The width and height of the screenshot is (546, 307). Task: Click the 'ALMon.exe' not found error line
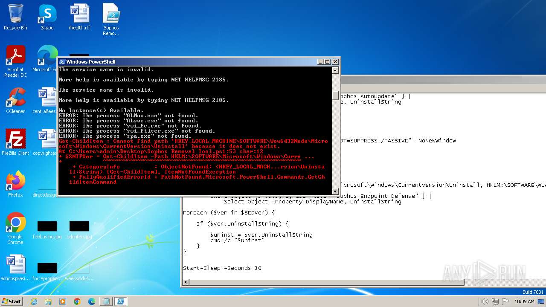point(128,116)
